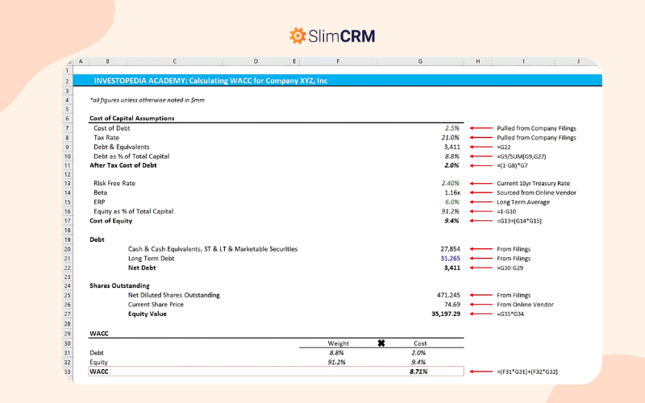Select the 'Equity as % of Total Capital' label
The width and height of the screenshot is (645, 403).
point(133,211)
